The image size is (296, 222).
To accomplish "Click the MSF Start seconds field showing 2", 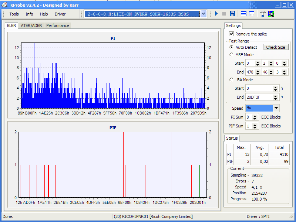I will coord(265,63).
